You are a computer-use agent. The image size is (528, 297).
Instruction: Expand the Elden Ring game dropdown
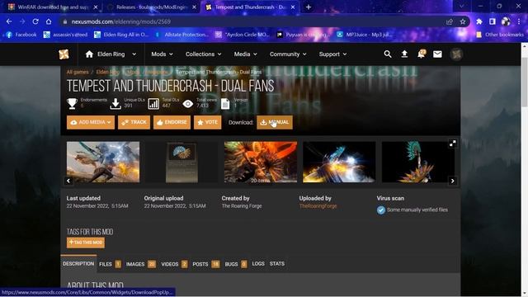point(134,54)
